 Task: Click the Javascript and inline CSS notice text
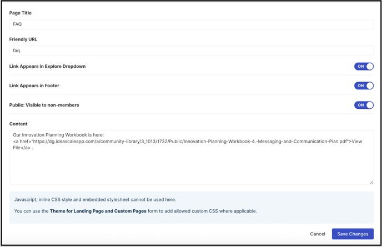point(95,199)
